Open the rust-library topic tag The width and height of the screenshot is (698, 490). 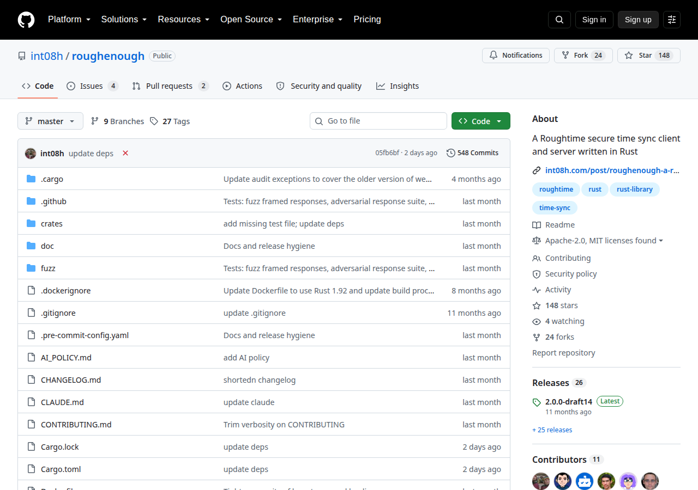click(635, 189)
